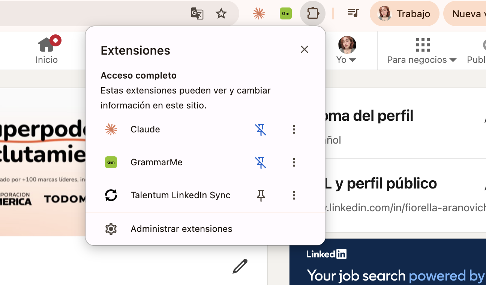
Task: Open the Claude extension in the toolbar
Action: coord(259,14)
